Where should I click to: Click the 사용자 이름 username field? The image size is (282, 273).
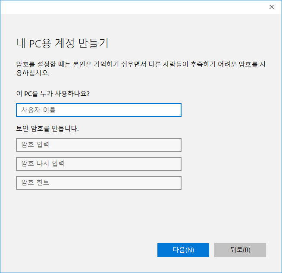(x=98, y=110)
